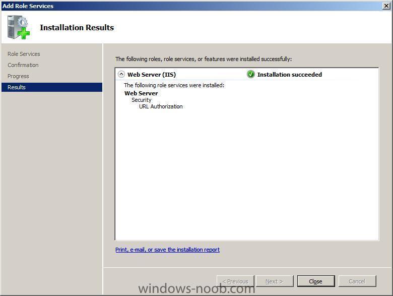Viewport: 393px width, 296px height.
Task: Click the Installation Results page title
Action: click(x=77, y=27)
